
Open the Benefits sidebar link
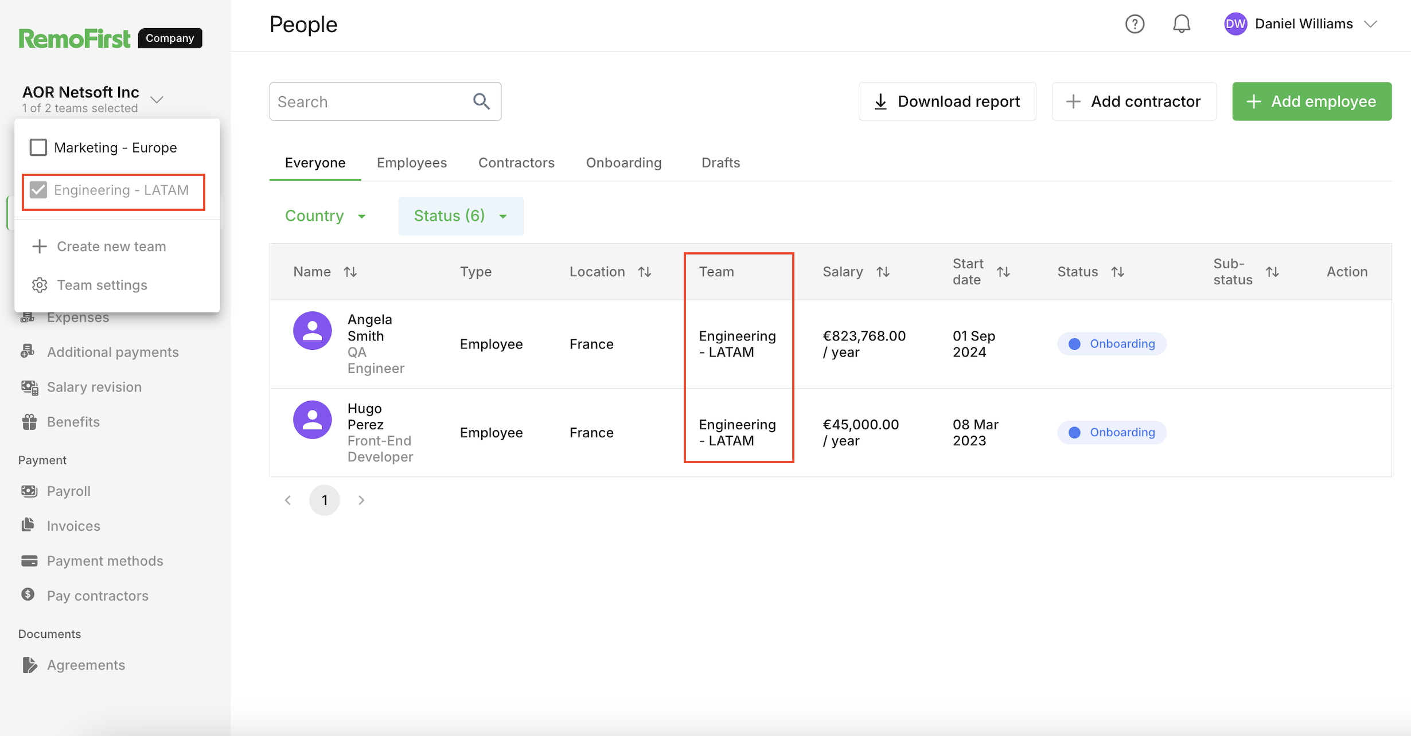coord(73,422)
